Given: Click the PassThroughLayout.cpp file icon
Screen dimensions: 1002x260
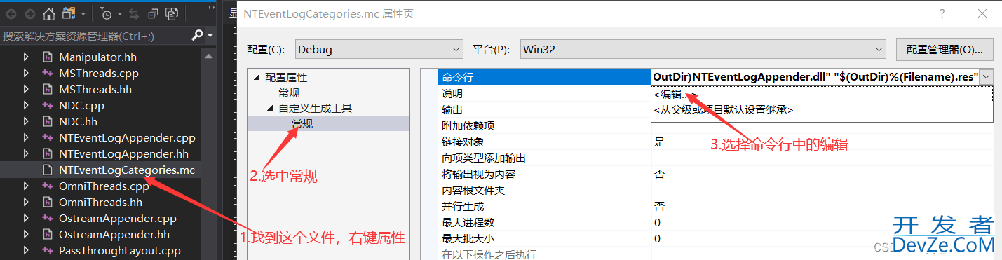Looking at the screenshot, I should [48, 250].
